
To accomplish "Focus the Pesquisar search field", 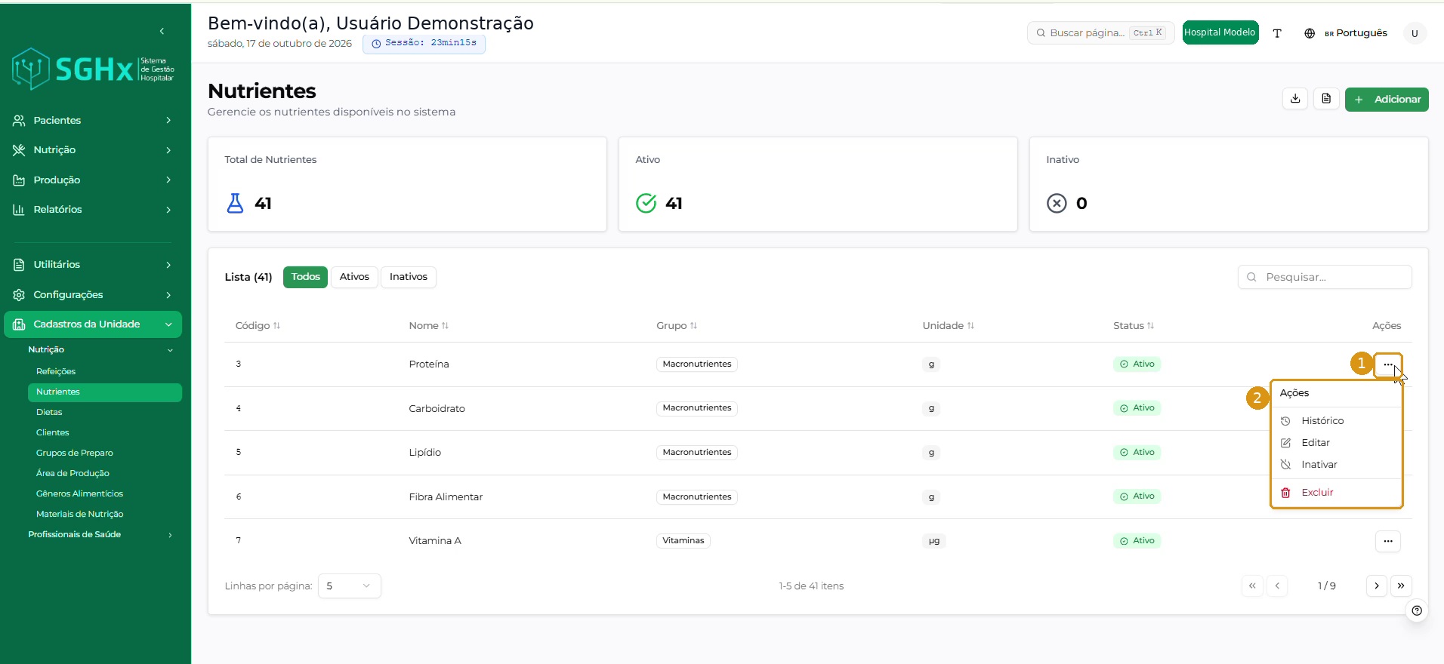I will (1325, 277).
